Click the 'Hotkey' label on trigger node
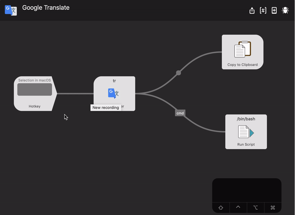The width and height of the screenshot is (295, 215). (35, 106)
